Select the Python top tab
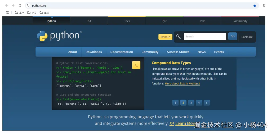272x133 pixels. pos(51,21)
